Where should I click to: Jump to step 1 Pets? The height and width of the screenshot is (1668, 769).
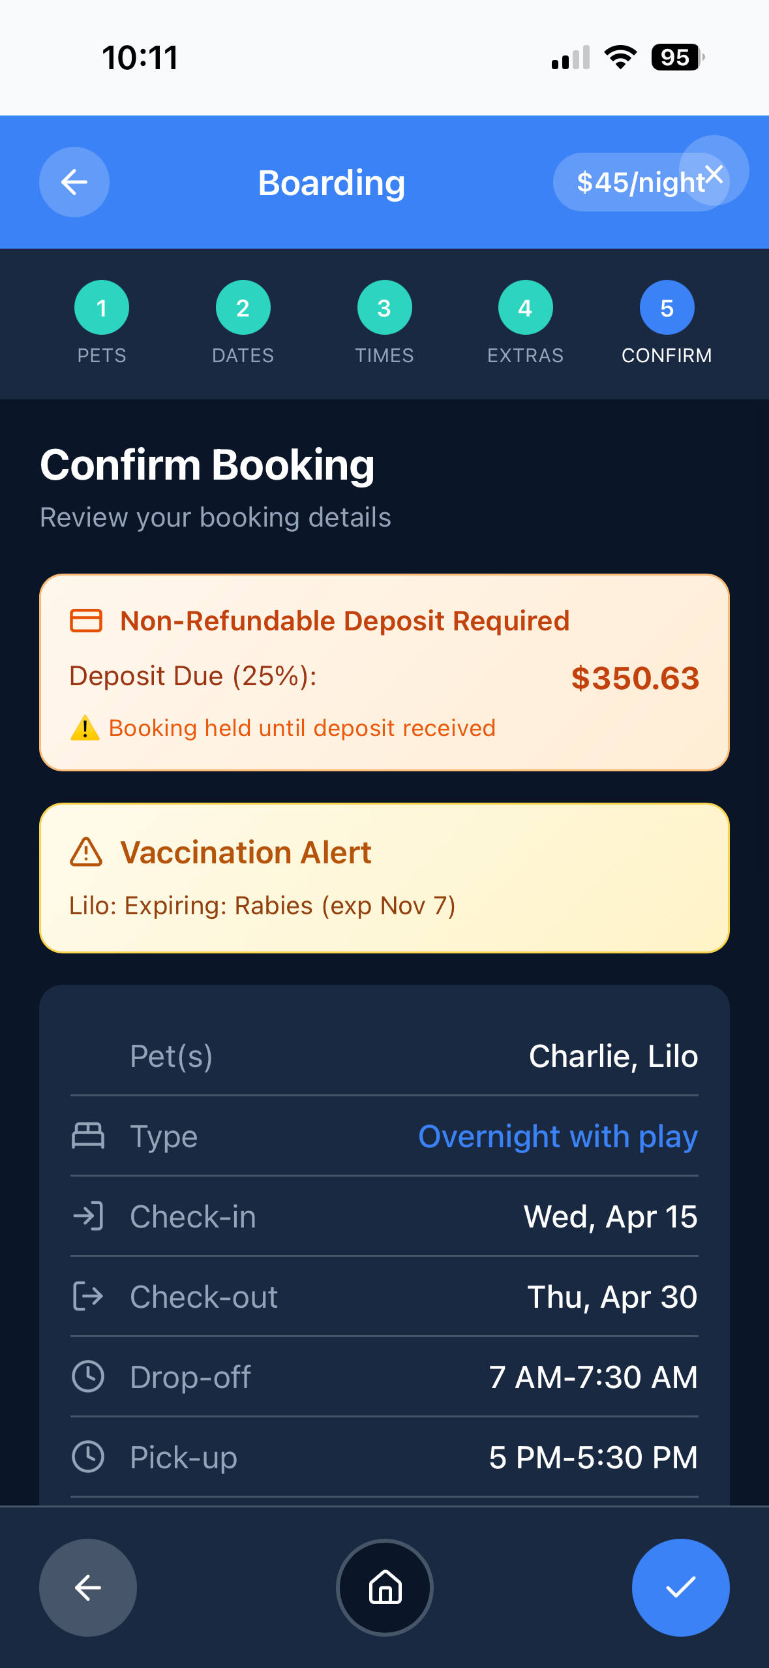[102, 308]
